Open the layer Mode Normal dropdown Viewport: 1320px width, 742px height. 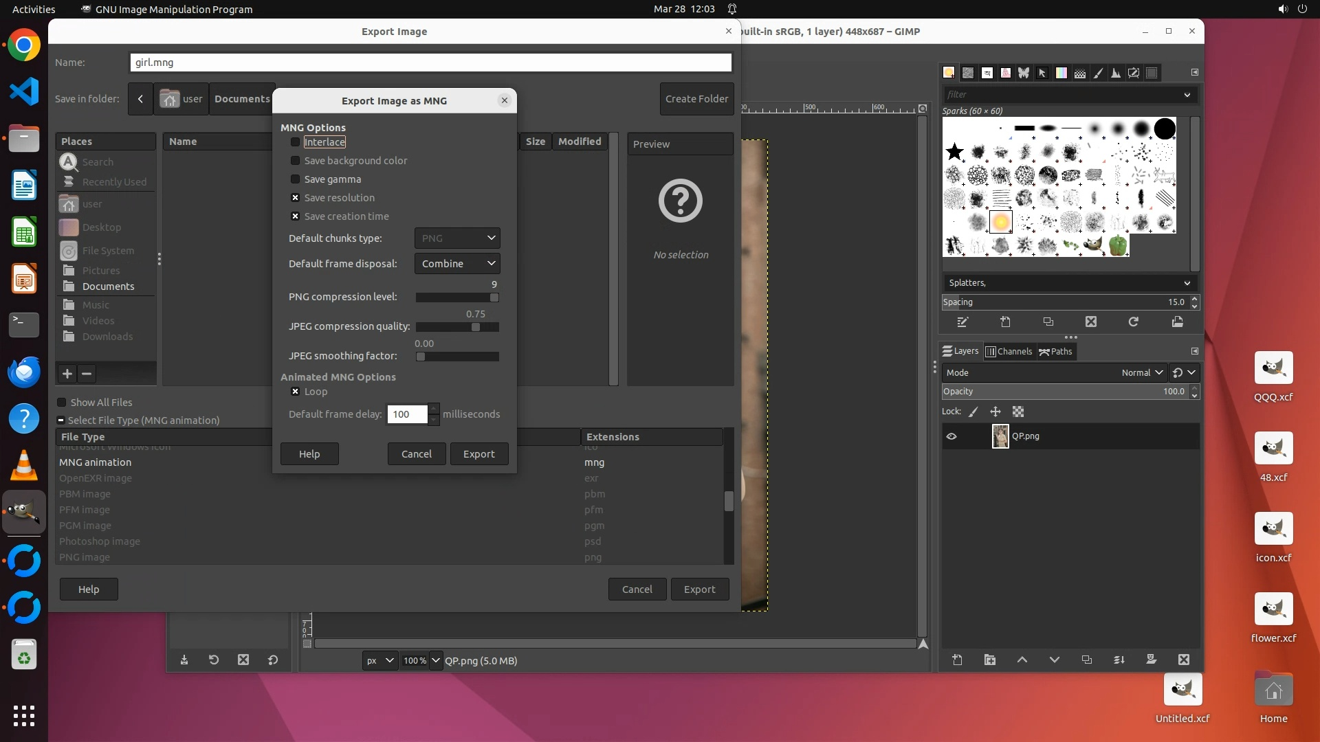pos(1141,372)
